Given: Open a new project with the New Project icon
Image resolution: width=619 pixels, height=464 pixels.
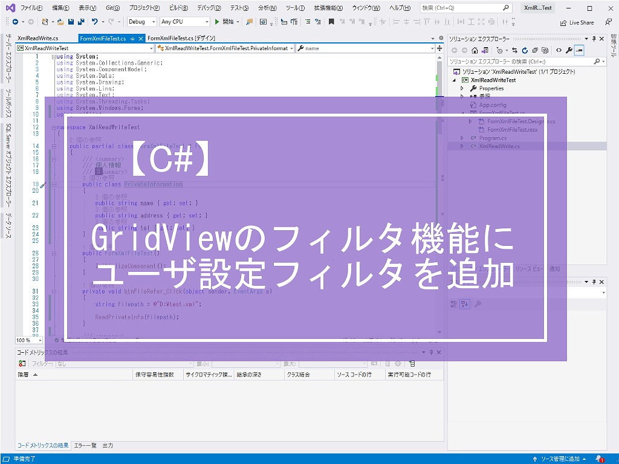Looking at the screenshot, I should [x=46, y=22].
